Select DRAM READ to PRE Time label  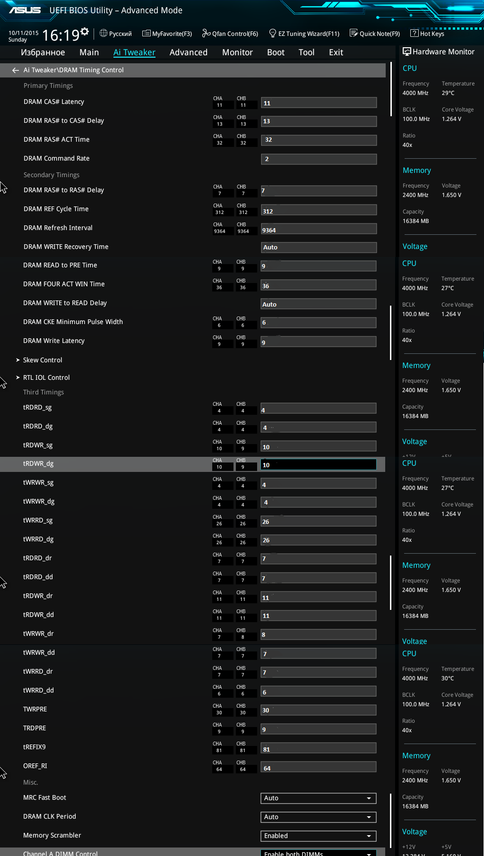coord(60,265)
